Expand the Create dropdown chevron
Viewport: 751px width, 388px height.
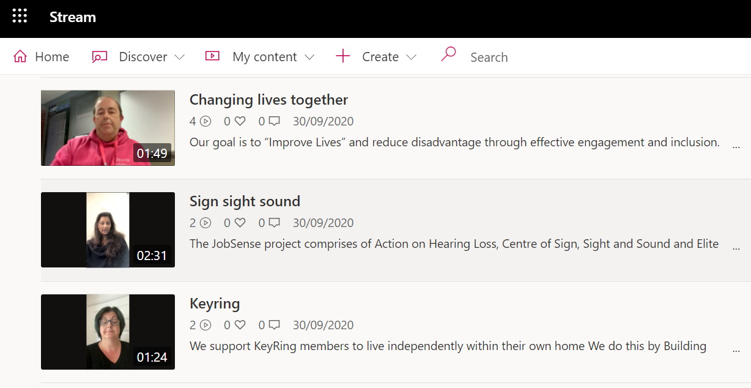(x=412, y=58)
